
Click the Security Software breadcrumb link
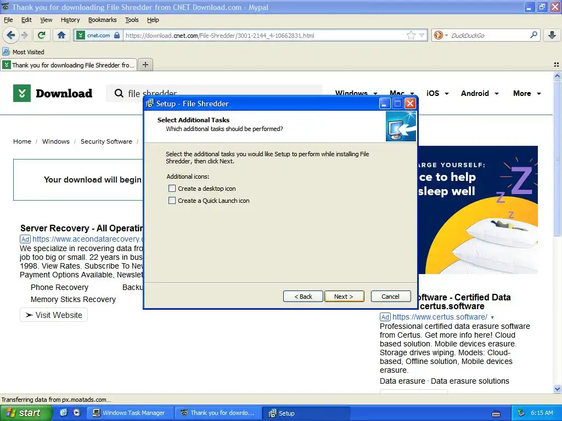106,141
